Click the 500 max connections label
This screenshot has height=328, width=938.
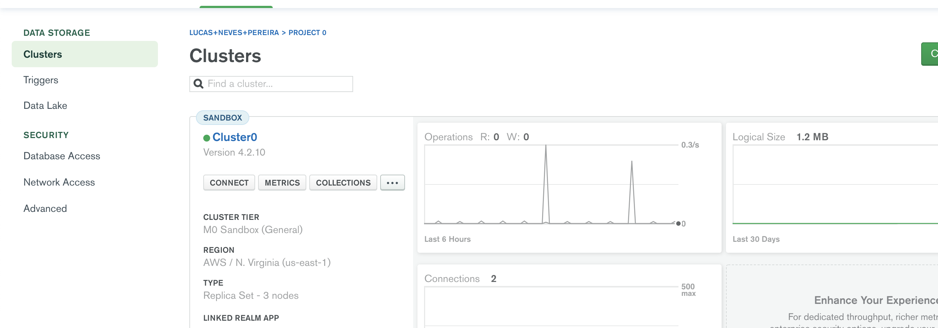pos(688,290)
